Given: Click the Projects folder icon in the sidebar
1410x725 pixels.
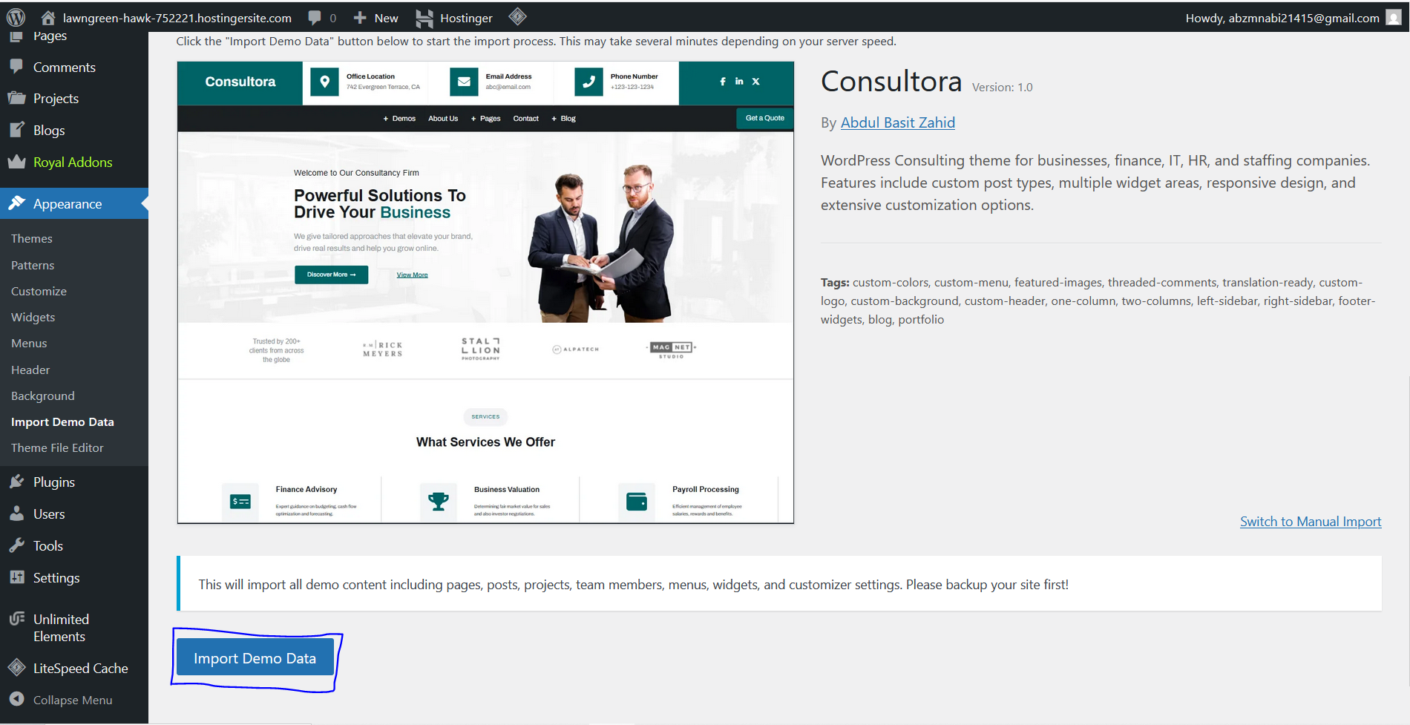Looking at the screenshot, I should click(16, 98).
